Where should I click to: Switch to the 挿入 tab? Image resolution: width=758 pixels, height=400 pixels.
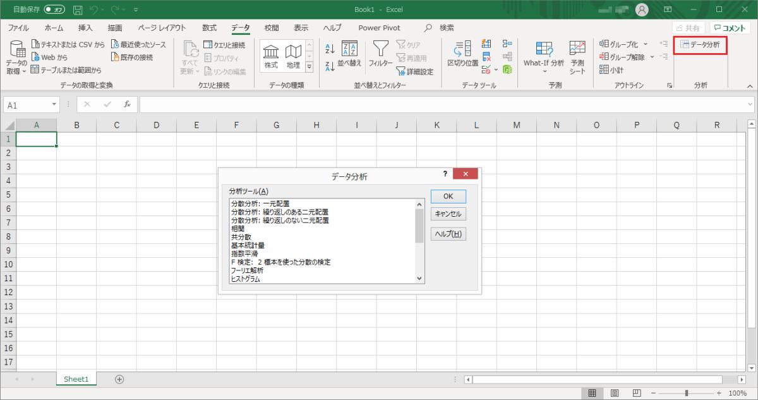[x=85, y=28]
